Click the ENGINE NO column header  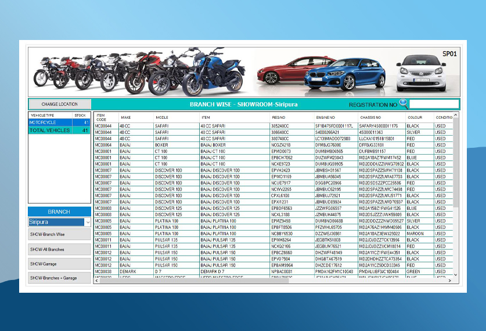[x=336, y=118]
